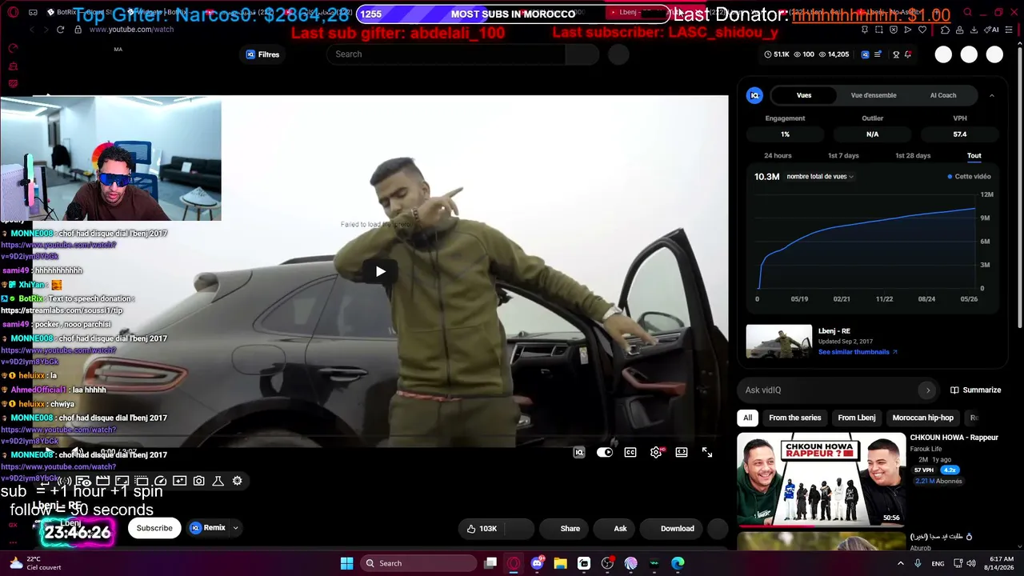Image resolution: width=1024 pixels, height=576 pixels.
Task: Click the vidIQ Remix button
Action: click(208, 528)
